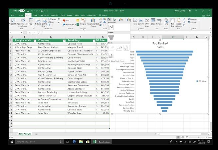Click the Share button
Viewport: 218px width, 150px height.
click(x=206, y=15)
